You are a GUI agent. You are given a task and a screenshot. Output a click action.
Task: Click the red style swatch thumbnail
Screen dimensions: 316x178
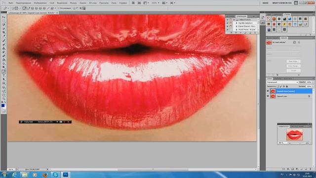tap(274, 24)
